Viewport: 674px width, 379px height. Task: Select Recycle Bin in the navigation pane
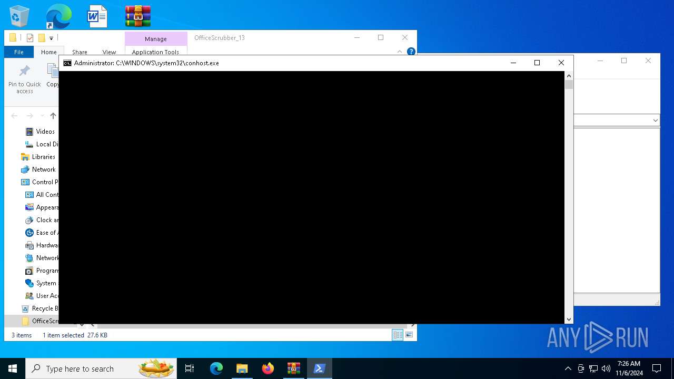click(39, 308)
